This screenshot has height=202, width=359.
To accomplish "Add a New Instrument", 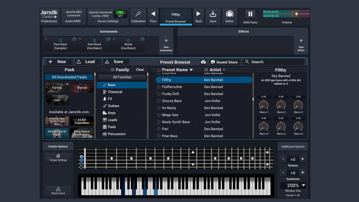I will coord(166,45).
